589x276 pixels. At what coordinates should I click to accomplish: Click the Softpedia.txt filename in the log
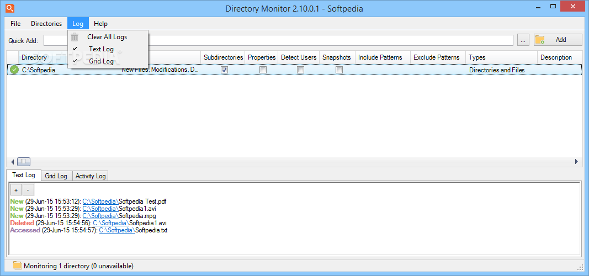(151, 230)
